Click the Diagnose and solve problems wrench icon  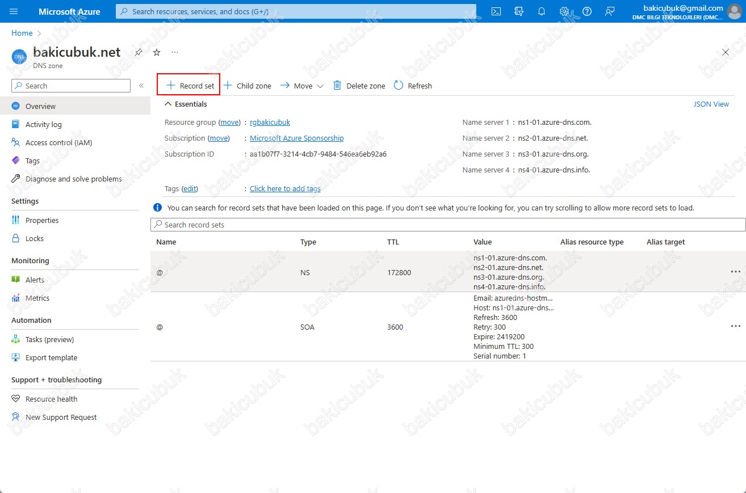pyautogui.click(x=16, y=179)
